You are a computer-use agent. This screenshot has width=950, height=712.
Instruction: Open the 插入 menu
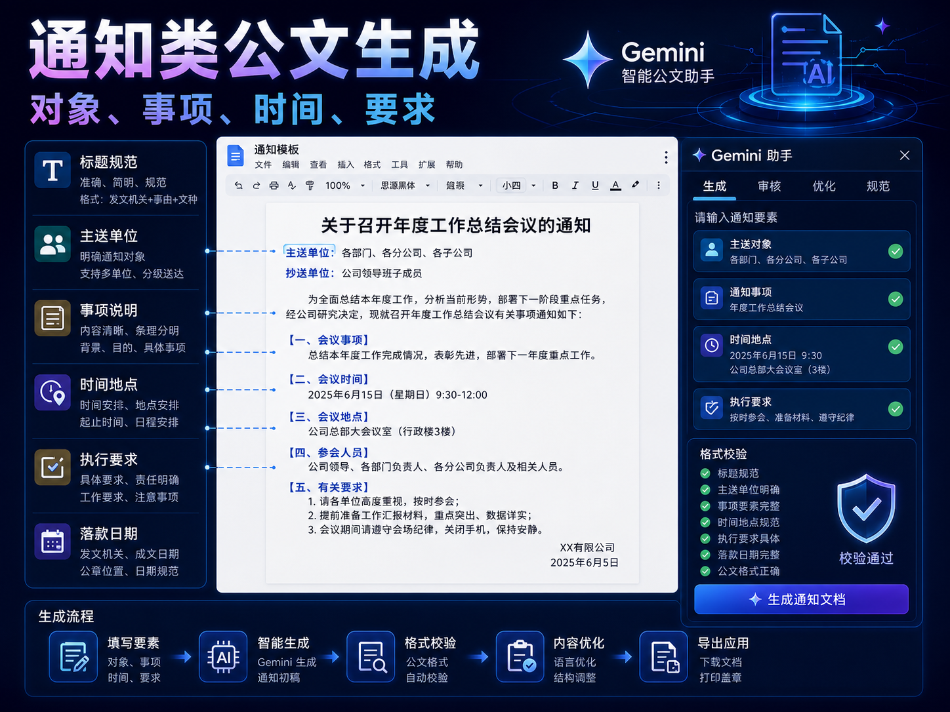click(x=346, y=165)
